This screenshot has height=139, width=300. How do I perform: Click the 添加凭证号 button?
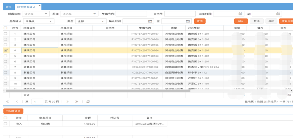click(13, 111)
